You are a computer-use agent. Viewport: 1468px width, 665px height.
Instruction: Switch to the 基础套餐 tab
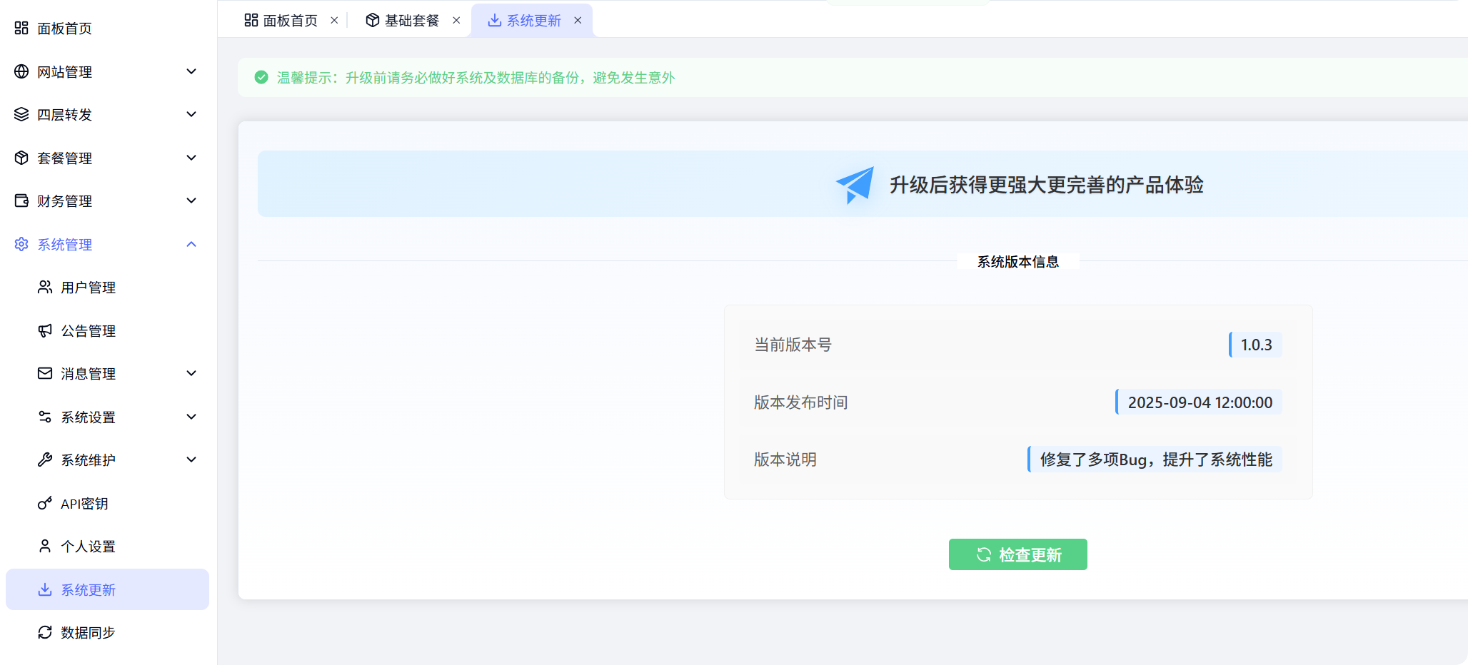[x=403, y=21]
